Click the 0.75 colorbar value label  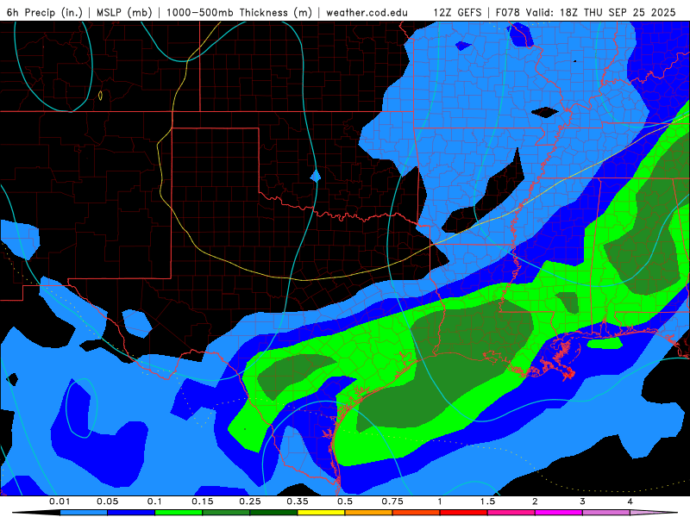[392, 501]
